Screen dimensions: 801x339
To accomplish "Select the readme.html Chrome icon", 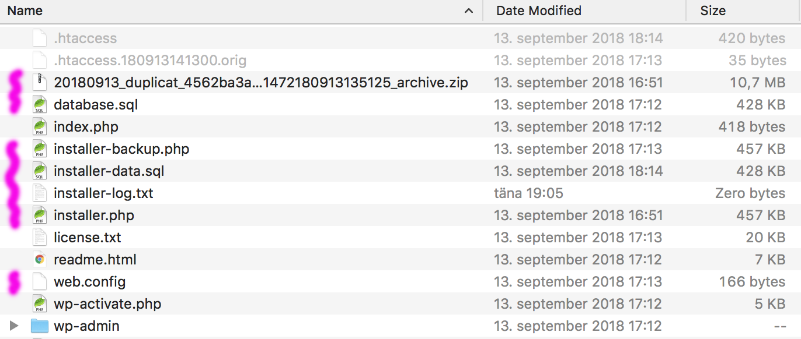I will [x=39, y=260].
